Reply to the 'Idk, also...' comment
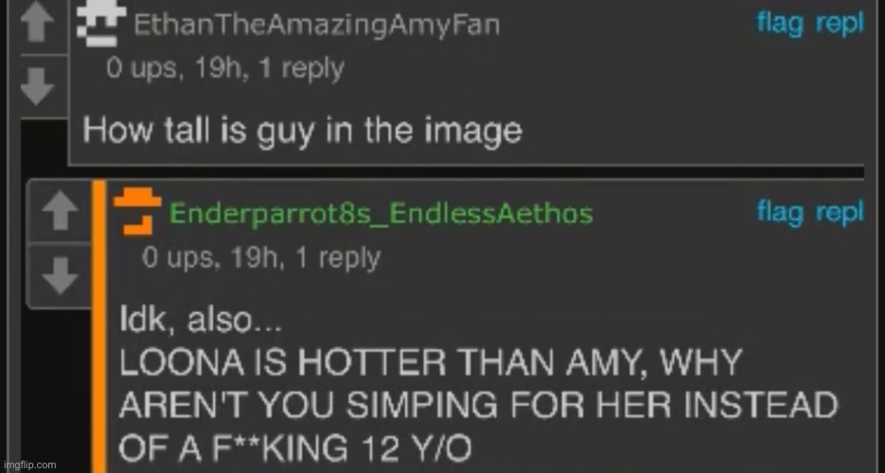The image size is (885, 473). (x=840, y=213)
